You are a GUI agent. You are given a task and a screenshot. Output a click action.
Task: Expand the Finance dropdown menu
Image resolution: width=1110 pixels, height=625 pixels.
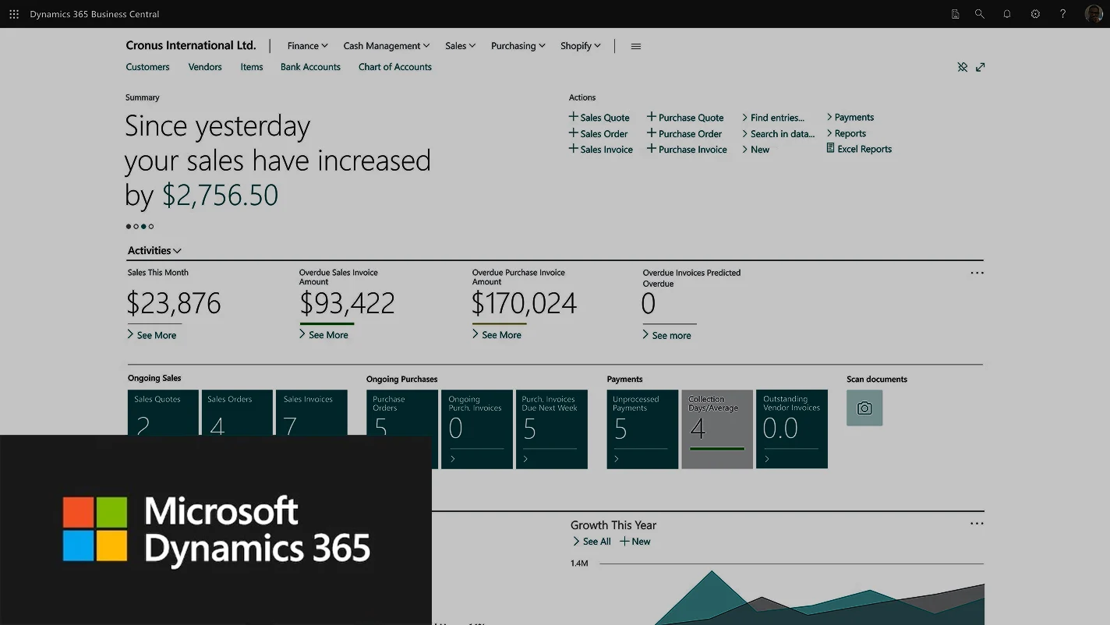pos(307,46)
